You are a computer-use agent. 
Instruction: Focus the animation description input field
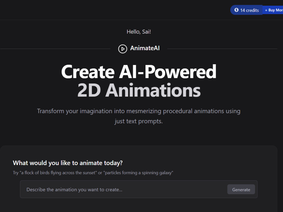pyautogui.click(x=139, y=189)
